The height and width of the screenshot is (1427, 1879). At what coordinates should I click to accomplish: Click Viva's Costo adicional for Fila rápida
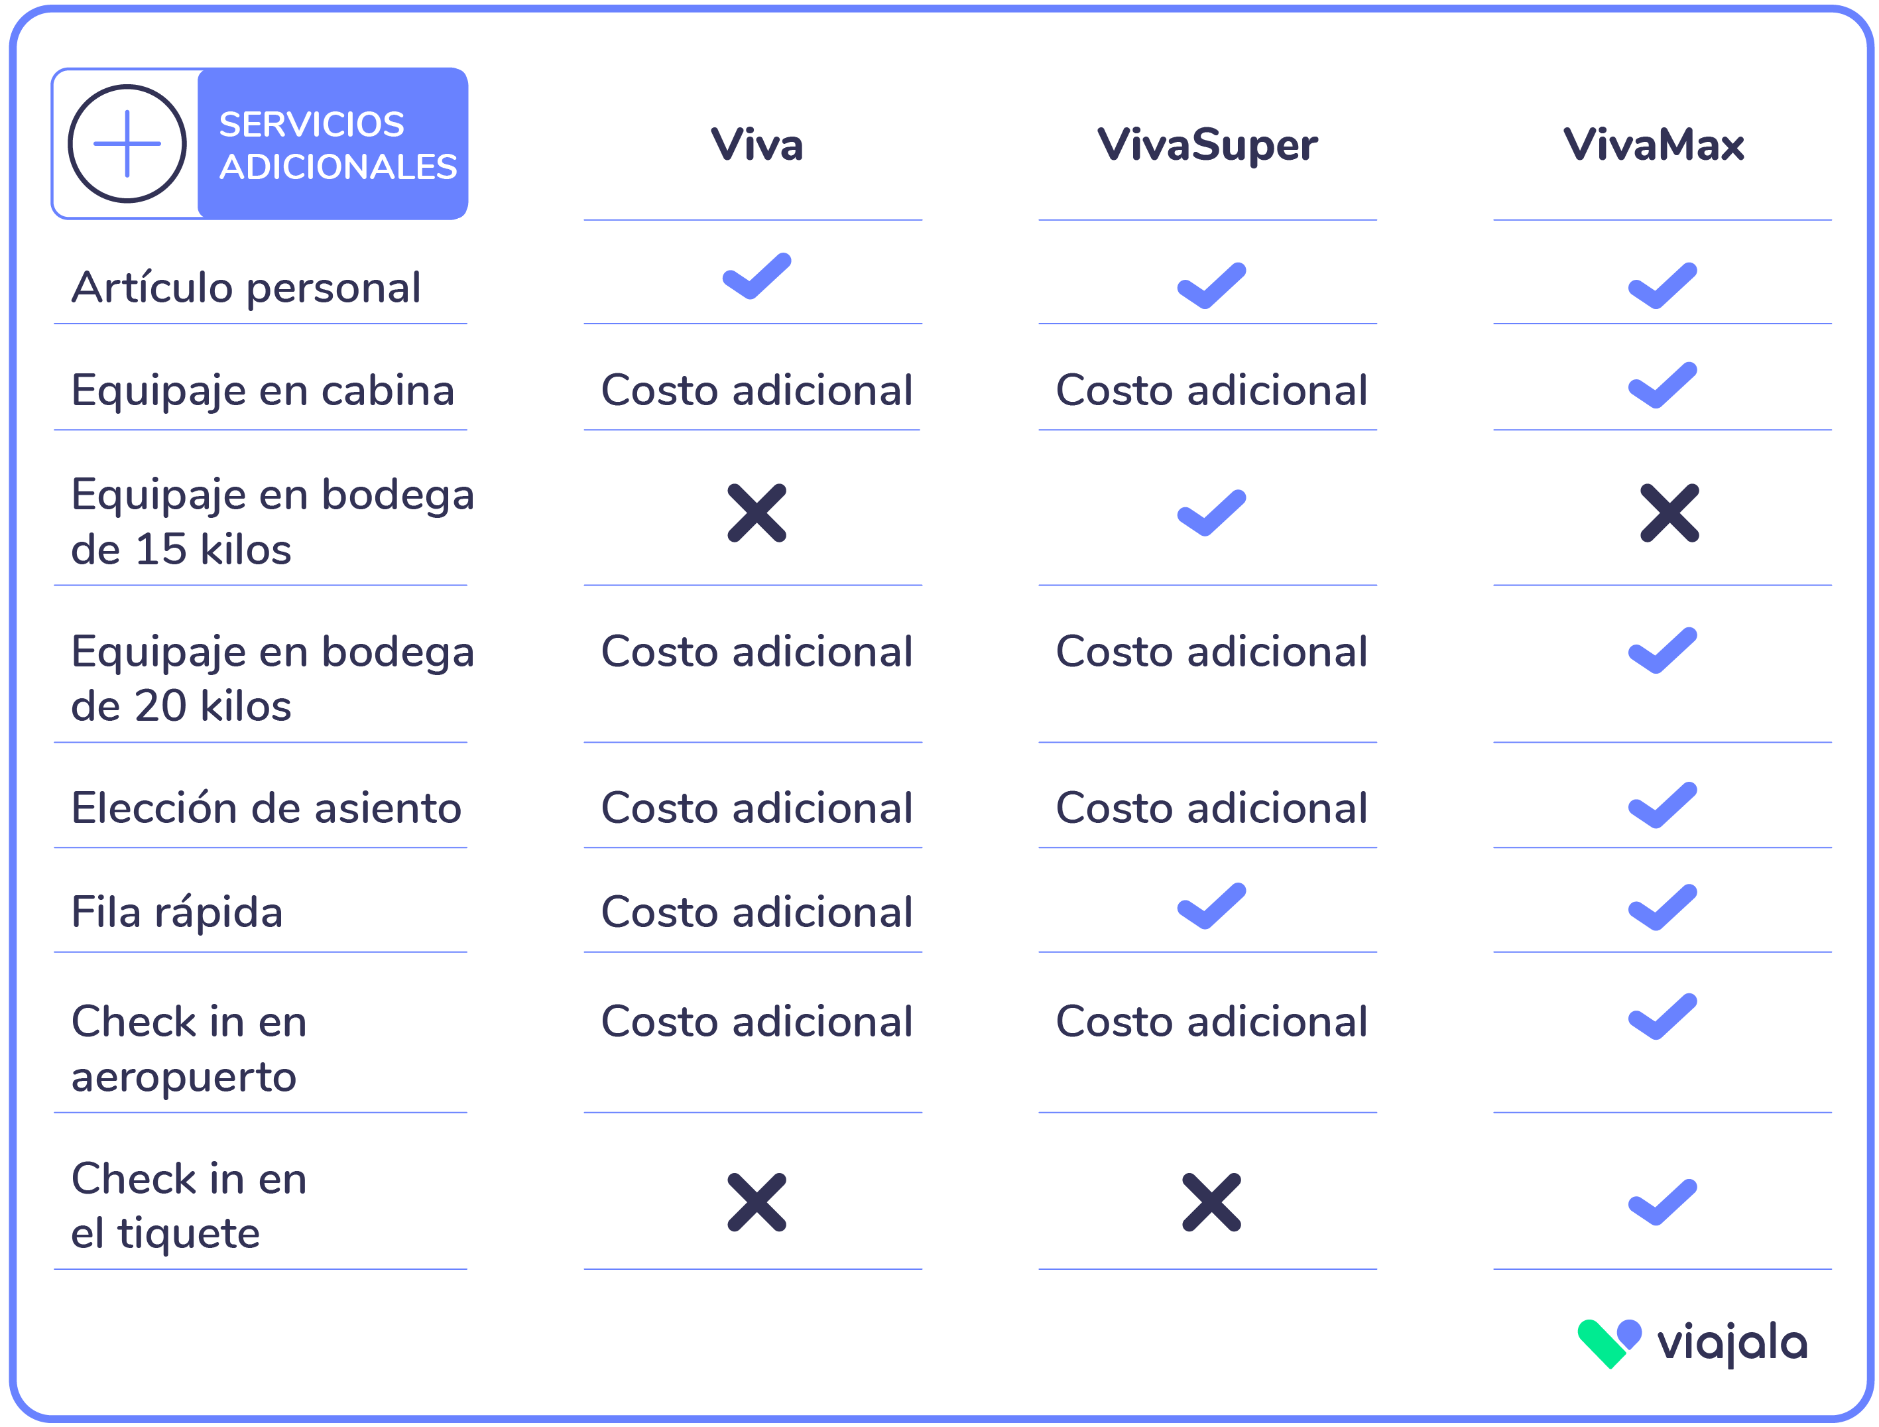pyautogui.click(x=757, y=912)
